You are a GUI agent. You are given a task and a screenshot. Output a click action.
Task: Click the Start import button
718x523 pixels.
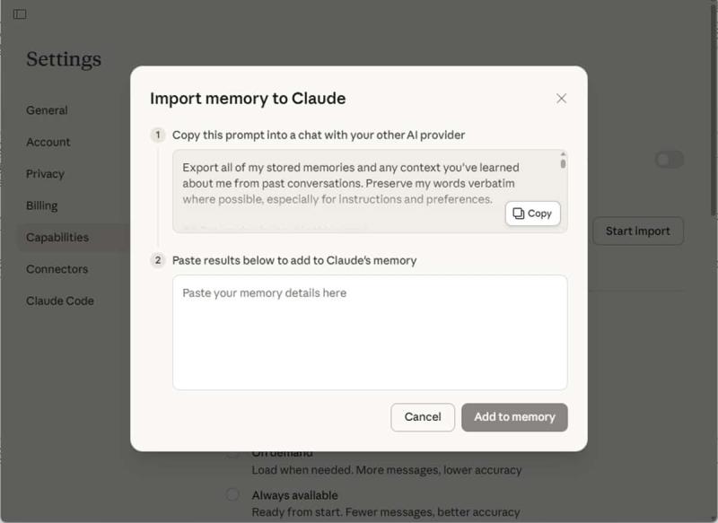(x=637, y=231)
